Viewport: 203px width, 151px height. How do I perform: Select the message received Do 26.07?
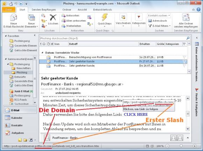pos(113,66)
